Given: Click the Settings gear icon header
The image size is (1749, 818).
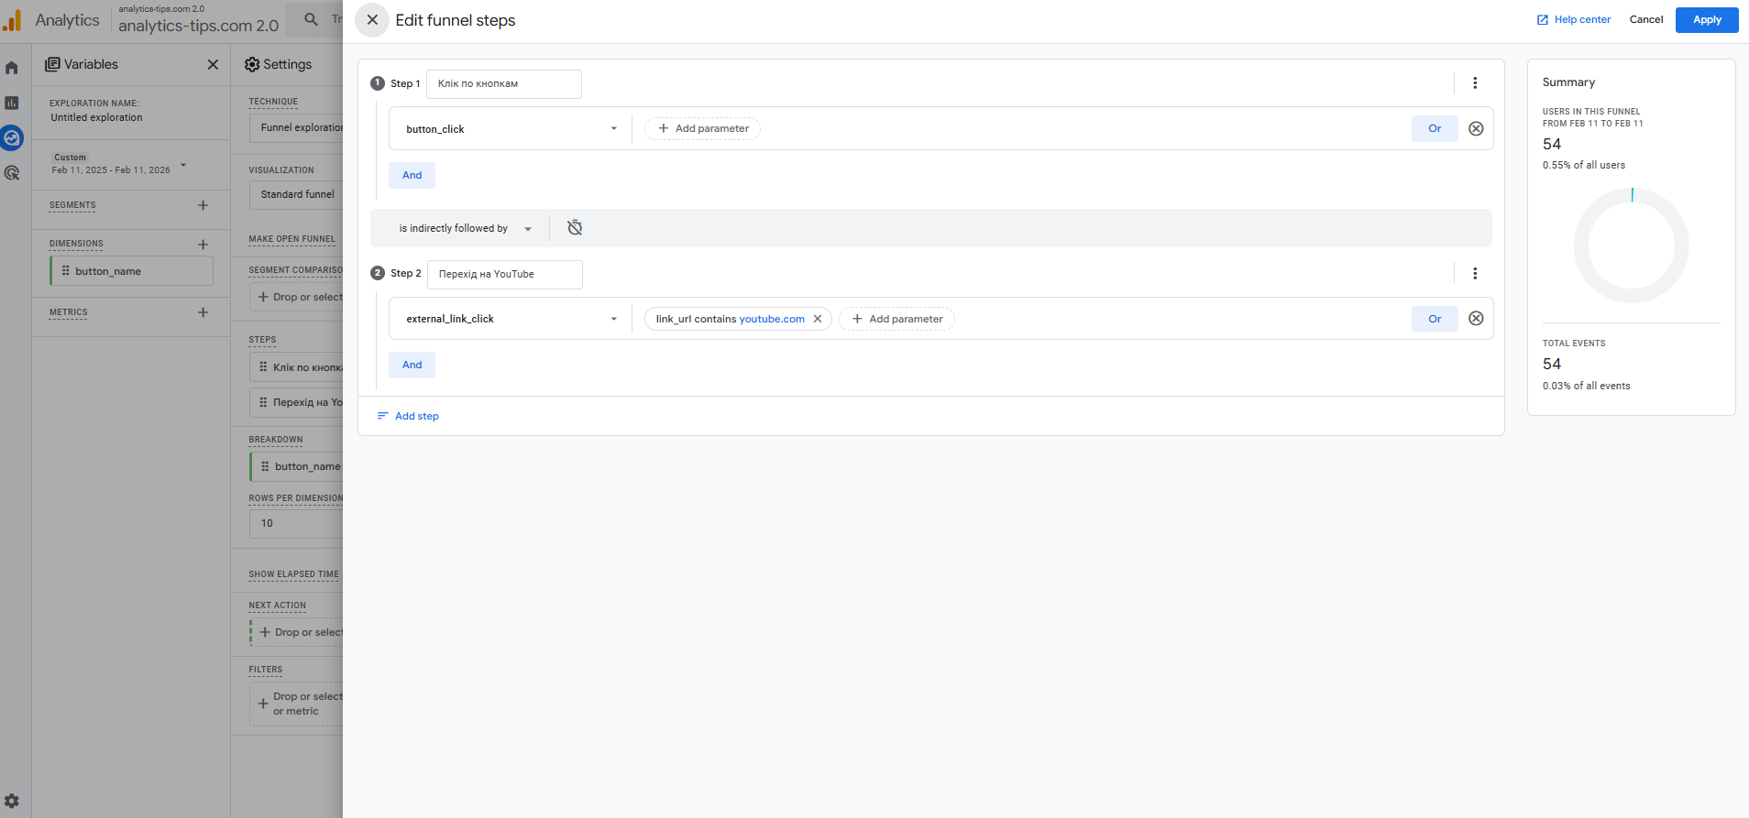Looking at the screenshot, I should coord(252,65).
